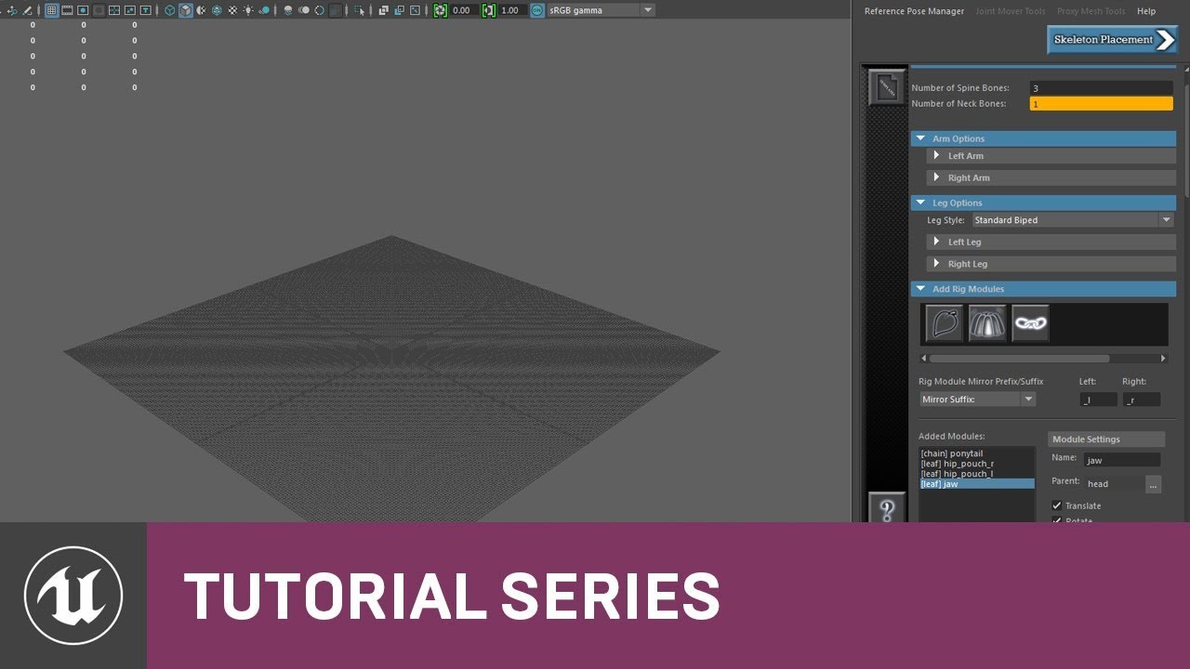This screenshot has height=669, width=1190.
Task: Toggle the safe title icon
Action: (x=146, y=10)
